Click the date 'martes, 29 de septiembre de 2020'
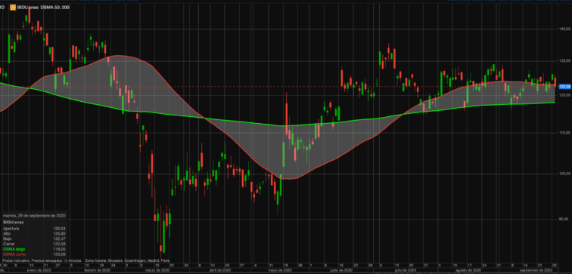The height and width of the screenshot is (274, 572). point(34,216)
